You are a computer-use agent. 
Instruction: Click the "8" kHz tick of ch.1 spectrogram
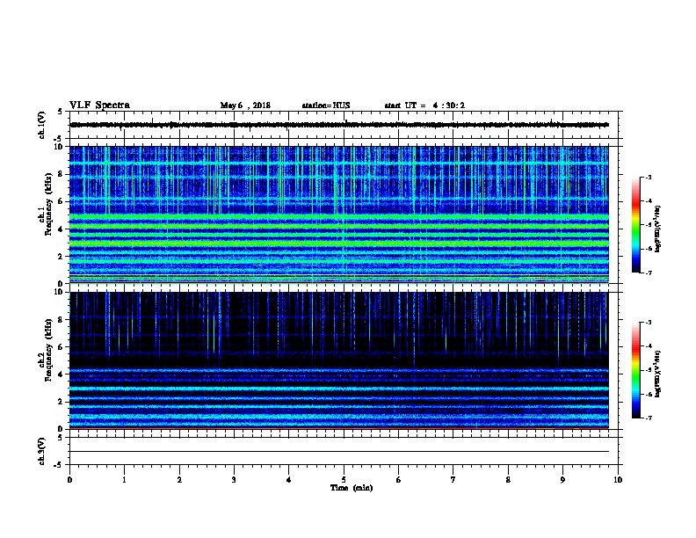coord(61,174)
